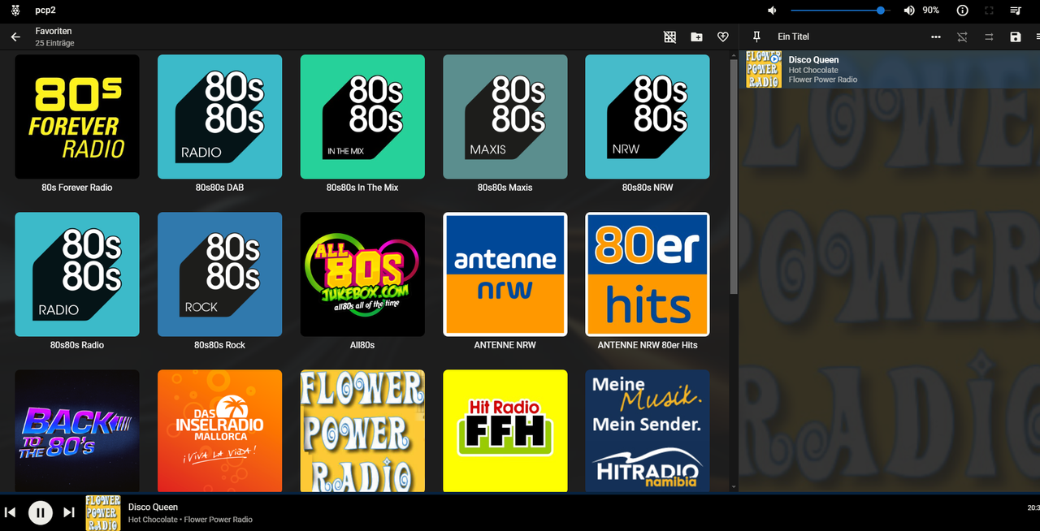
Task: Increase volume with the loud speaker icon
Action: [x=909, y=11]
